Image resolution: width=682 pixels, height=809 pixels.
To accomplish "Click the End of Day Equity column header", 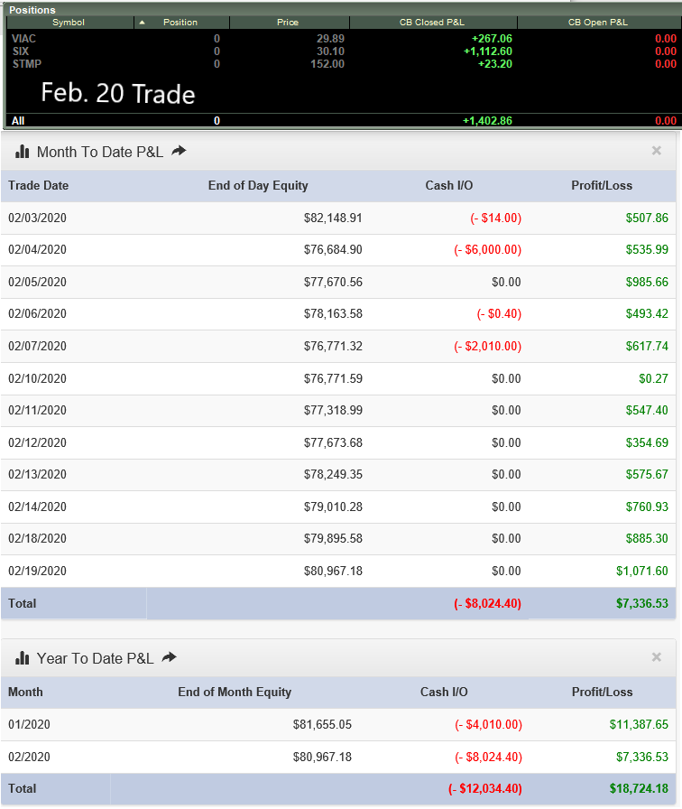I will tap(258, 186).
